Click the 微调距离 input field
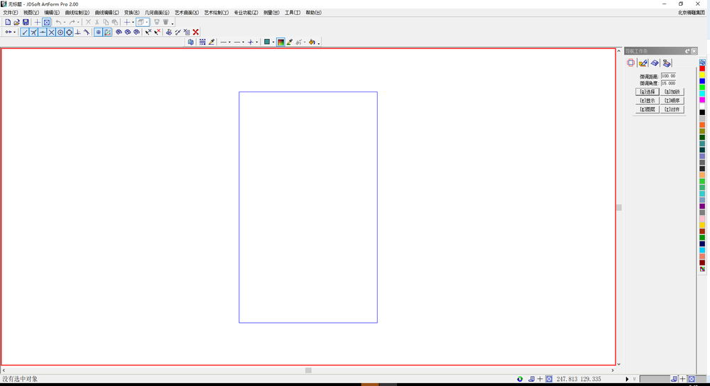710x386 pixels. coord(669,76)
